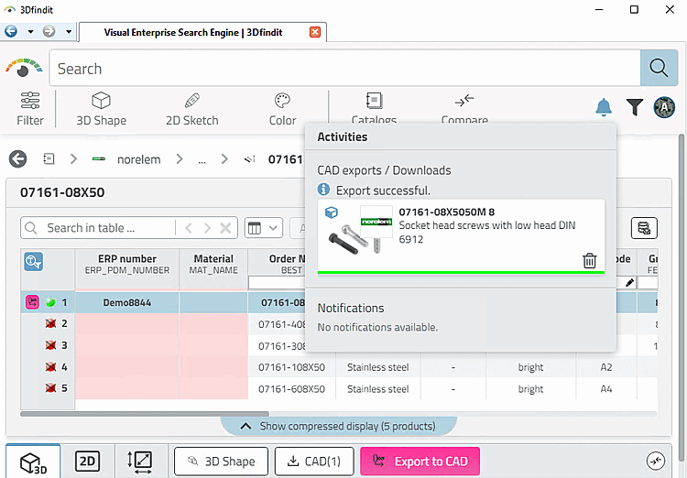This screenshot has height=478, width=687.
Task: Select order number 07161-608X50
Action: pyautogui.click(x=292, y=388)
